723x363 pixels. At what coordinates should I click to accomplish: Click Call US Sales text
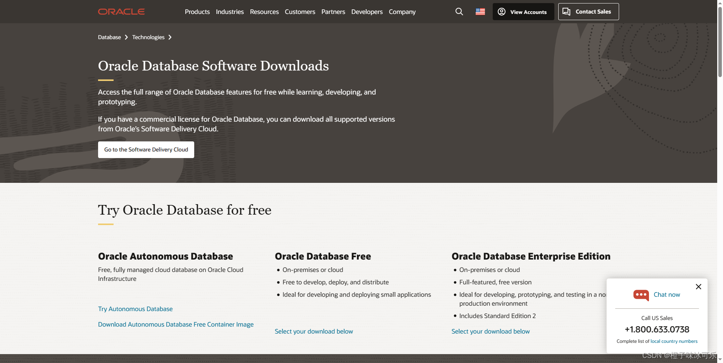click(657, 318)
